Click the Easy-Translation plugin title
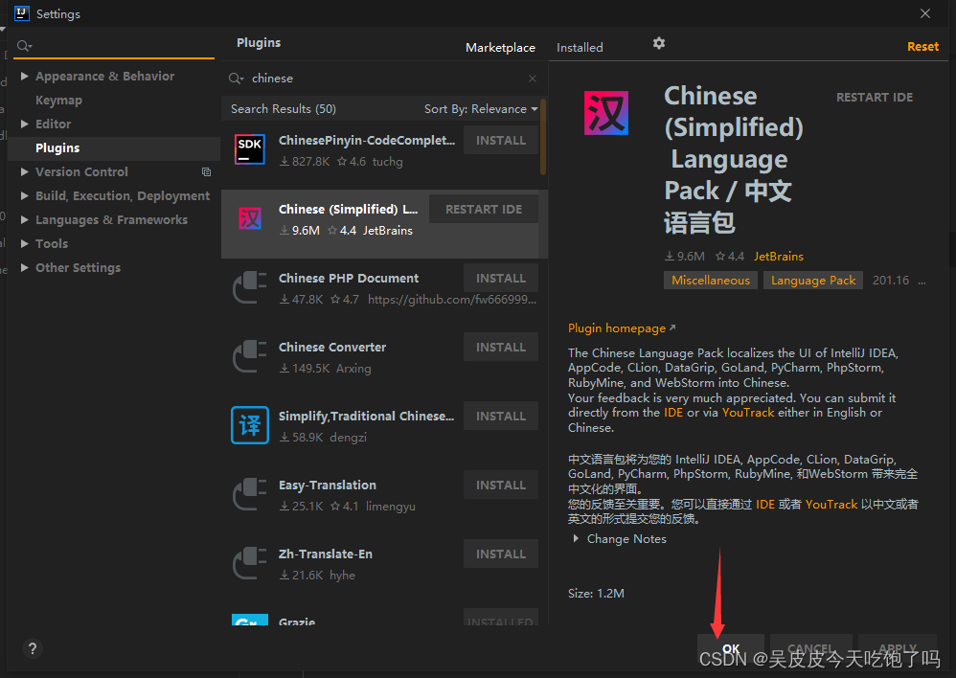Viewport: 956px width, 678px height. click(x=328, y=485)
